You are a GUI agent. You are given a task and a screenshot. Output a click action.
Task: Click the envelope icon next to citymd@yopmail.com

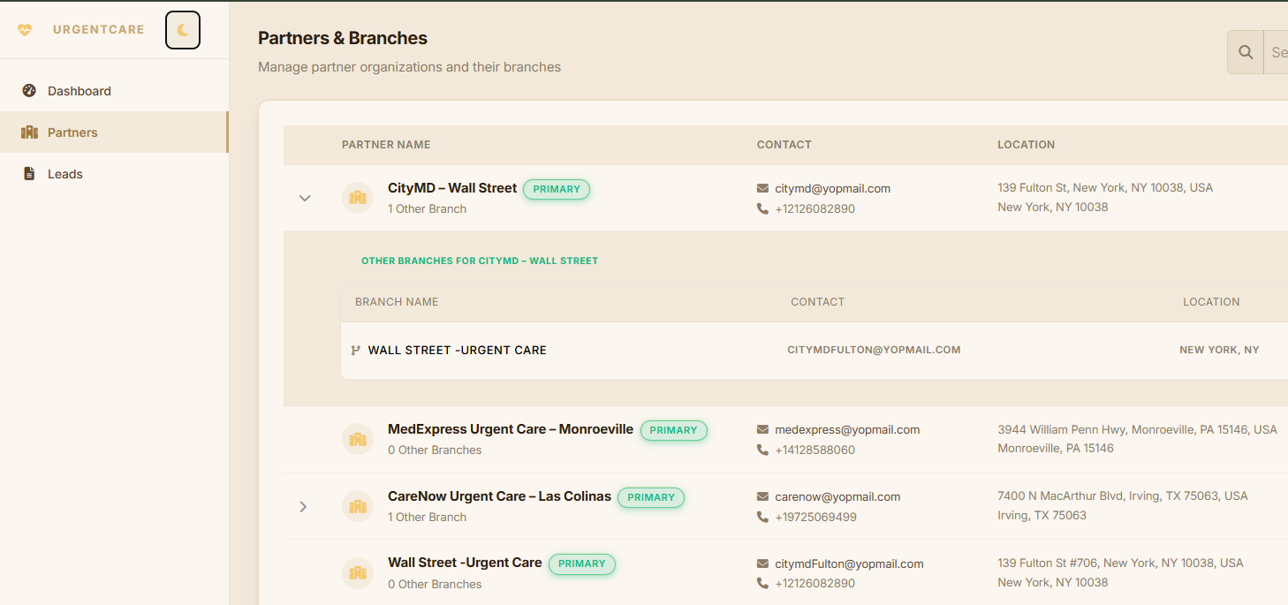coord(762,188)
